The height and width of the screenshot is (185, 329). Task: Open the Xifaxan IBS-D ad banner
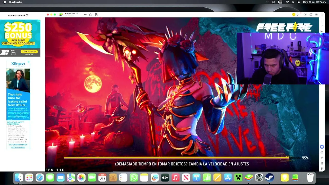(18, 105)
